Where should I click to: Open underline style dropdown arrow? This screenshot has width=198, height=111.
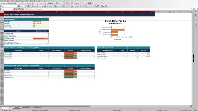pyautogui.click(x=35, y=6)
